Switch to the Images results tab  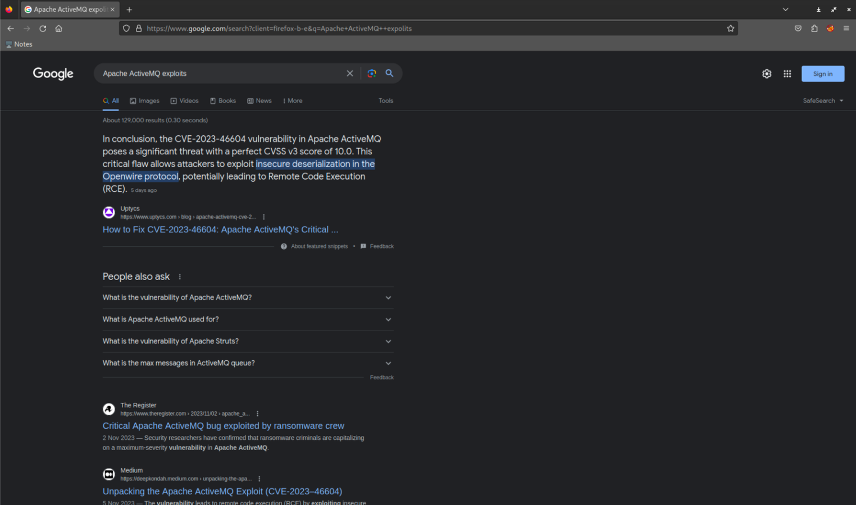145,101
